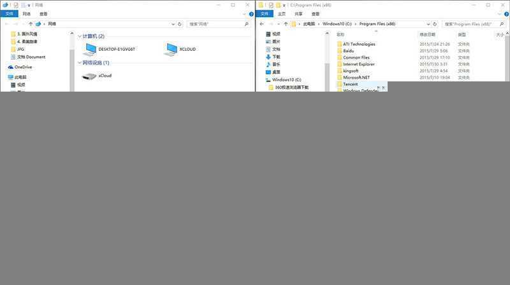
Task: Open 查看 tab in Program Files window
Action: (x=316, y=14)
